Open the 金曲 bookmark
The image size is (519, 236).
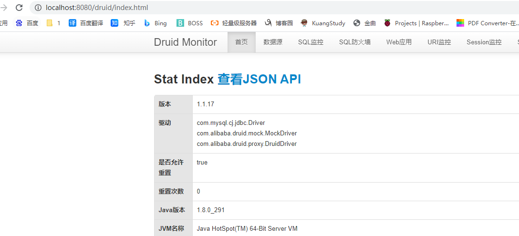[x=364, y=23]
